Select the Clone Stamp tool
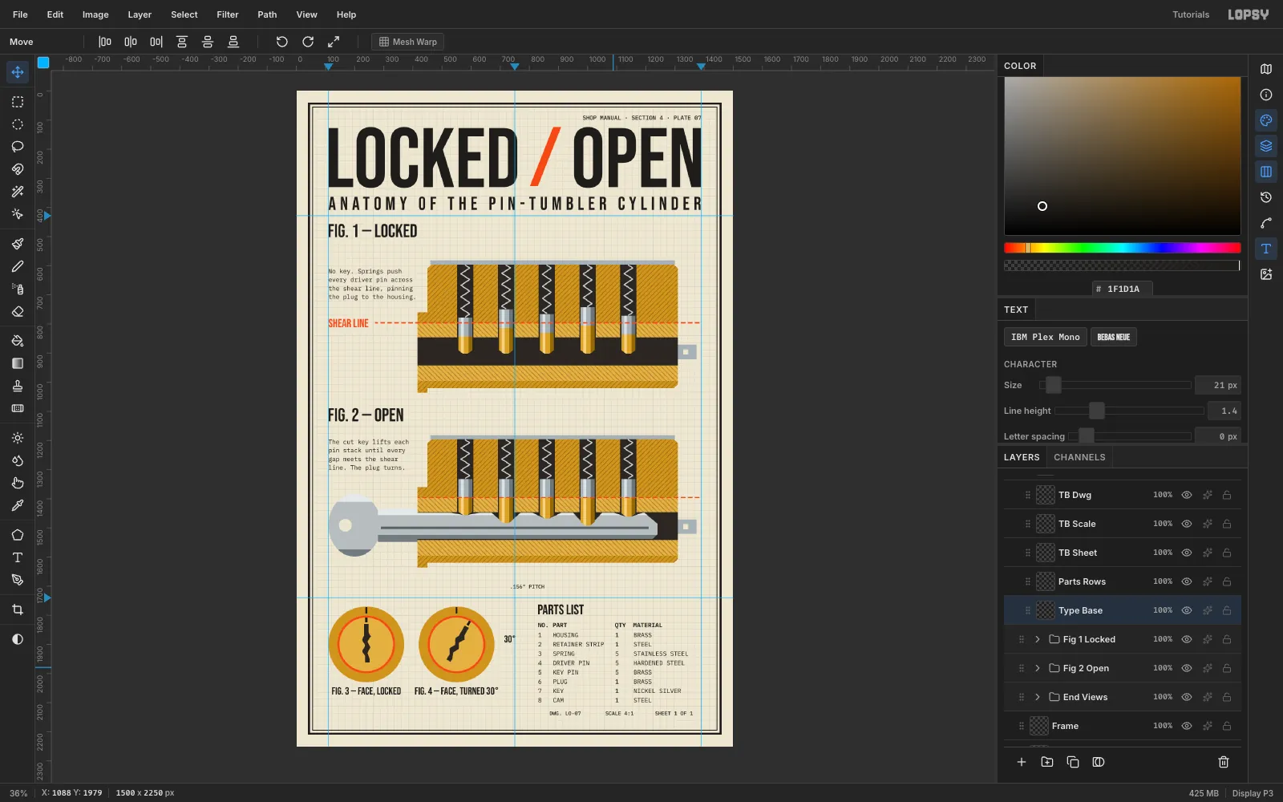 click(17, 386)
